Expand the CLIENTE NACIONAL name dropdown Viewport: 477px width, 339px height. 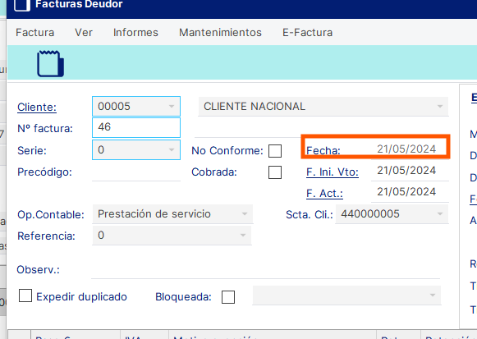click(x=440, y=107)
